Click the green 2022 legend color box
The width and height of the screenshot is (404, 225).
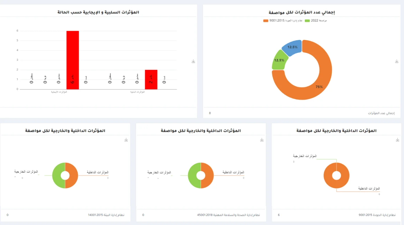coord(307,21)
